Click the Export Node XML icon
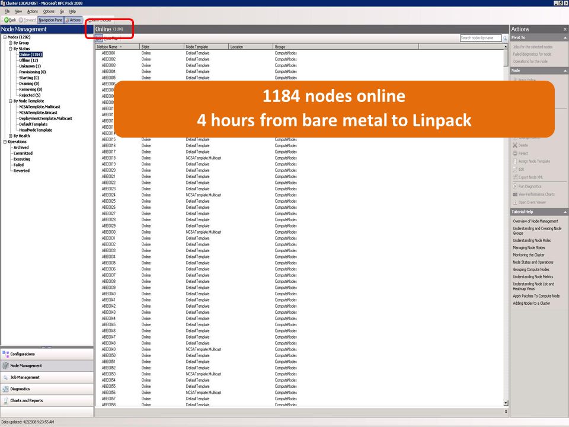 [x=515, y=177]
